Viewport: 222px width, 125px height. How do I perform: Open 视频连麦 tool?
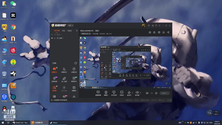tap(54, 79)
